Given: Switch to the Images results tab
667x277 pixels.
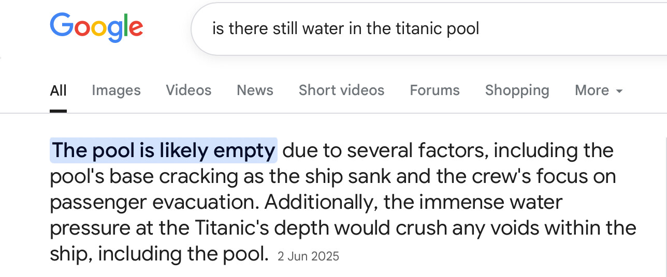Looking at the screenshot, I should 116,90.
